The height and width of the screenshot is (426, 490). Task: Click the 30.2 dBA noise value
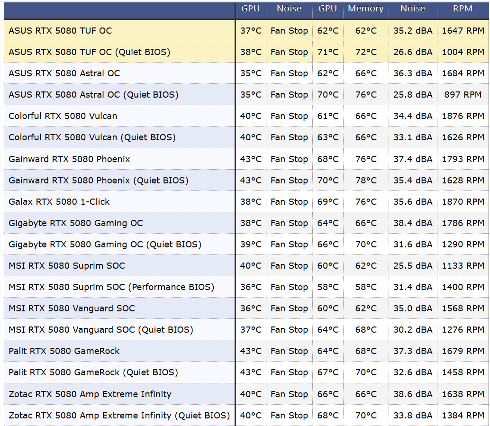413,330
